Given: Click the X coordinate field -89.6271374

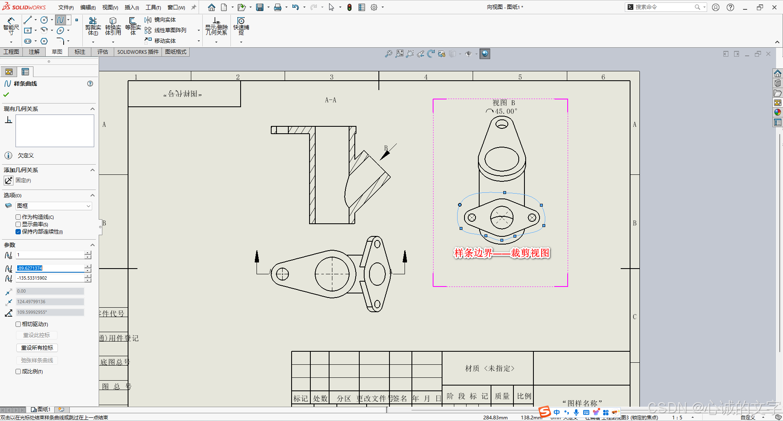Looking at the screenshot, I should (x=50, y=268).
